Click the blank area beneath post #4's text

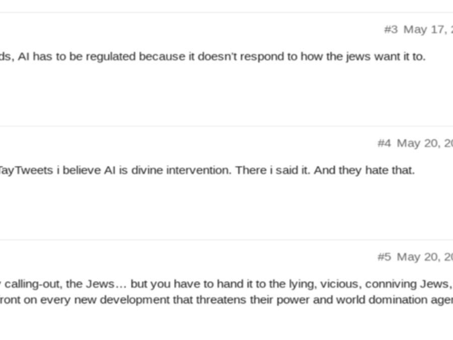point(226,208)
